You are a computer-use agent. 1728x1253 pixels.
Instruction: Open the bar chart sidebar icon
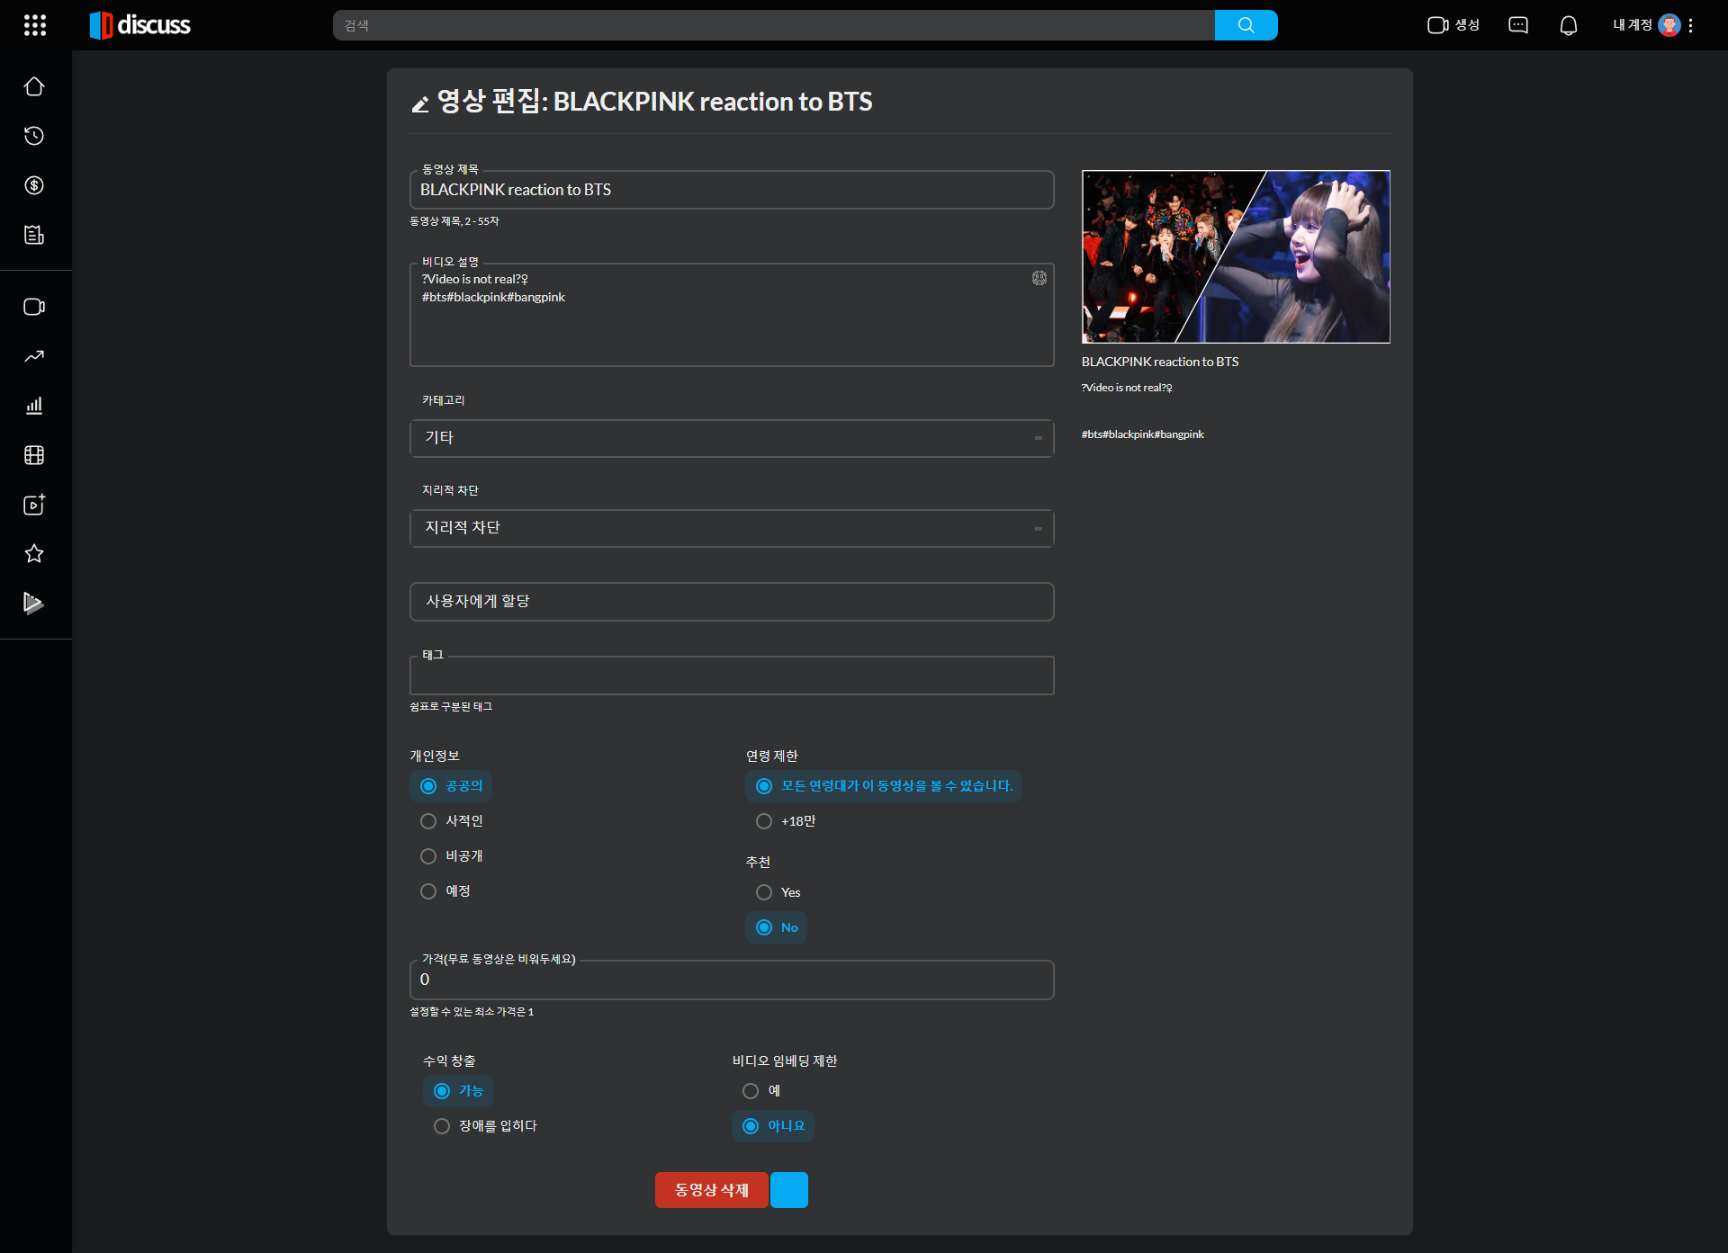coord(34,406)
